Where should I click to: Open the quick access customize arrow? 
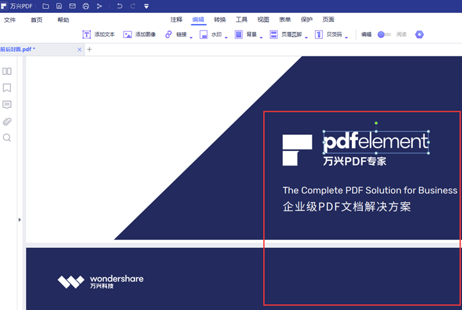(147, 6)
